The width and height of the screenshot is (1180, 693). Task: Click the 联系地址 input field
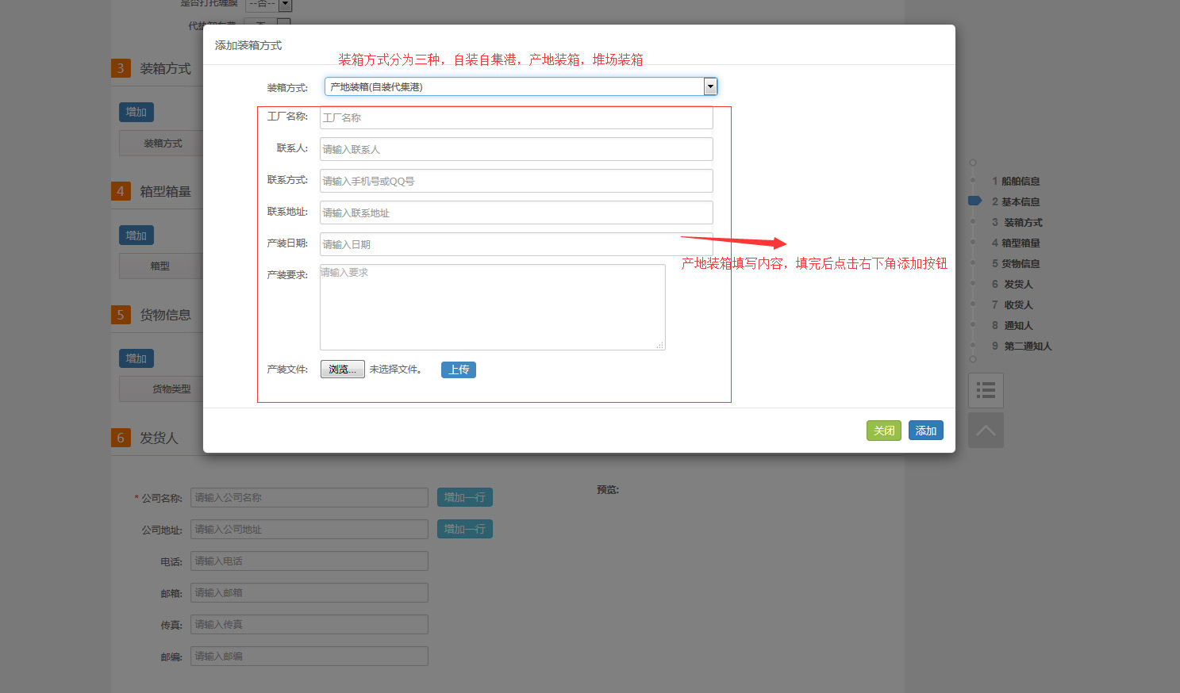pos(516,212)
